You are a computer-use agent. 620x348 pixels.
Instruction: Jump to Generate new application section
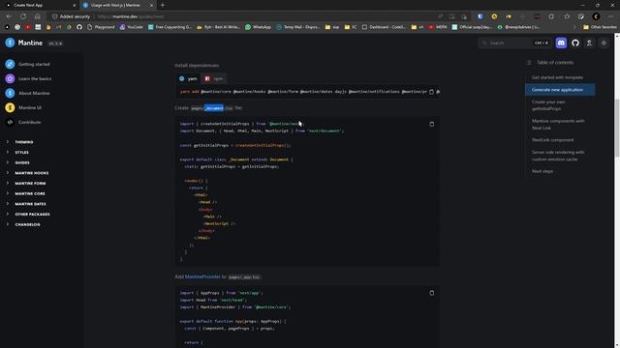tap(560, 90)
